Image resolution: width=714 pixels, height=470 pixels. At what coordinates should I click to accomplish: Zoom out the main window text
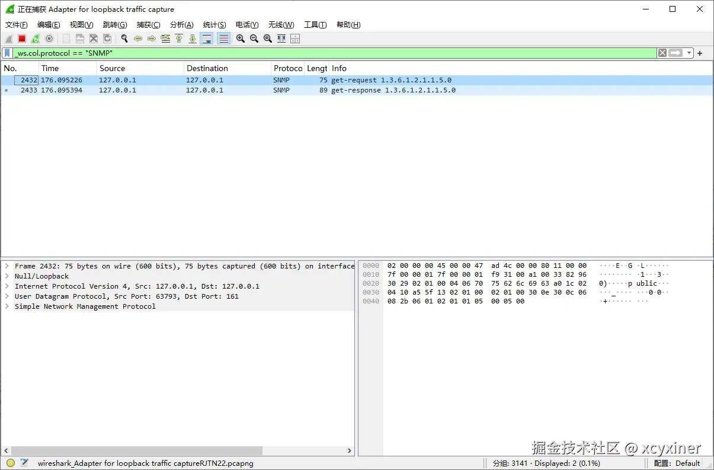click(x=254, y=39)
